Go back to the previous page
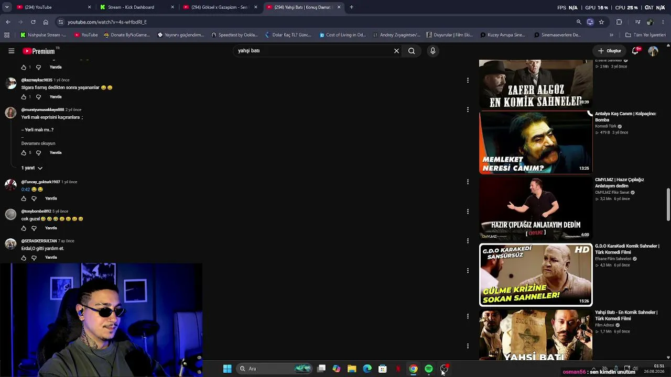This screenshot has width=671, height=377. [8, 22]
